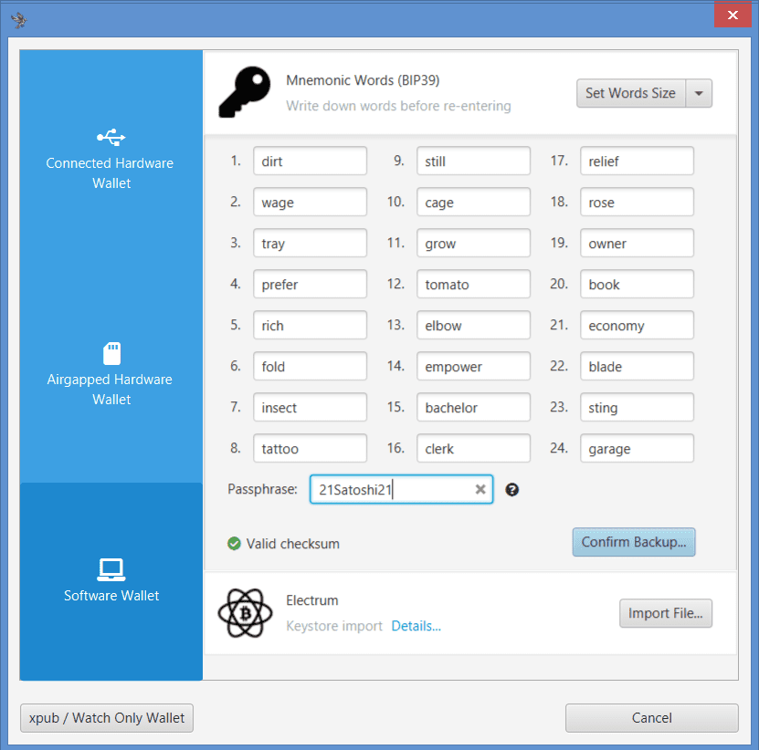Click word 20 field containing book
Viewport: 759px width, 750px height.
point(637,285)
